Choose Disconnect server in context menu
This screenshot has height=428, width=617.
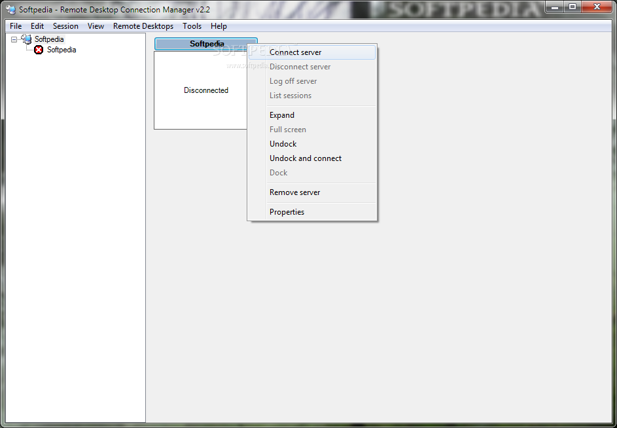[312, 67]
